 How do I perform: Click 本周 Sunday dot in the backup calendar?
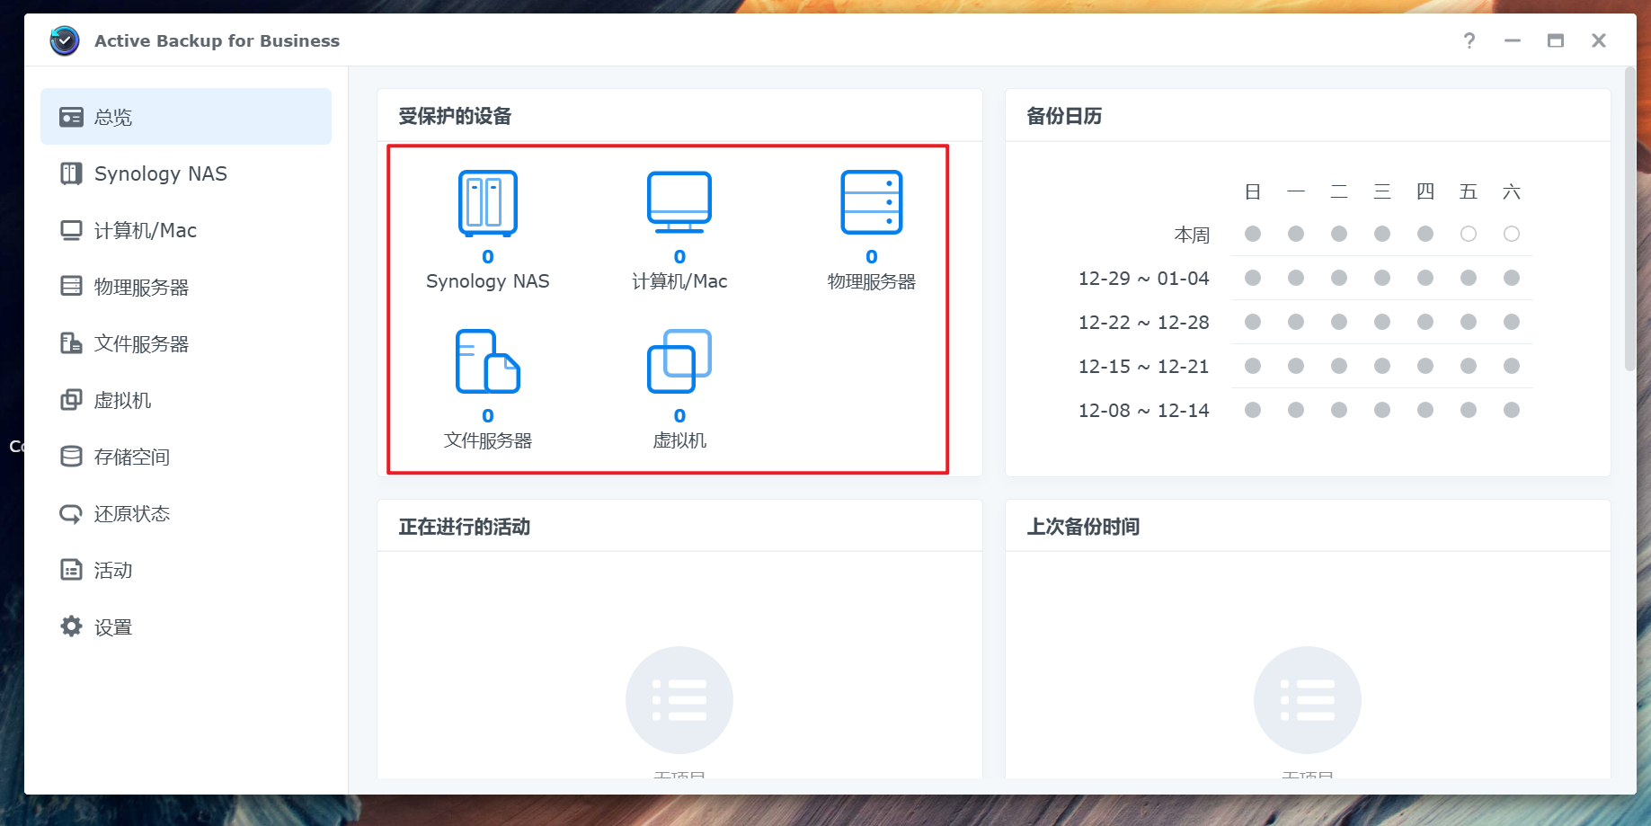click(1253, 234)
